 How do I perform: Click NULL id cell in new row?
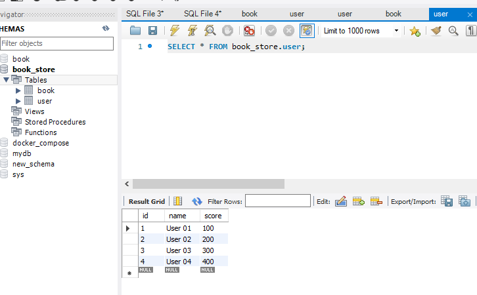click(x=146, y=270)
